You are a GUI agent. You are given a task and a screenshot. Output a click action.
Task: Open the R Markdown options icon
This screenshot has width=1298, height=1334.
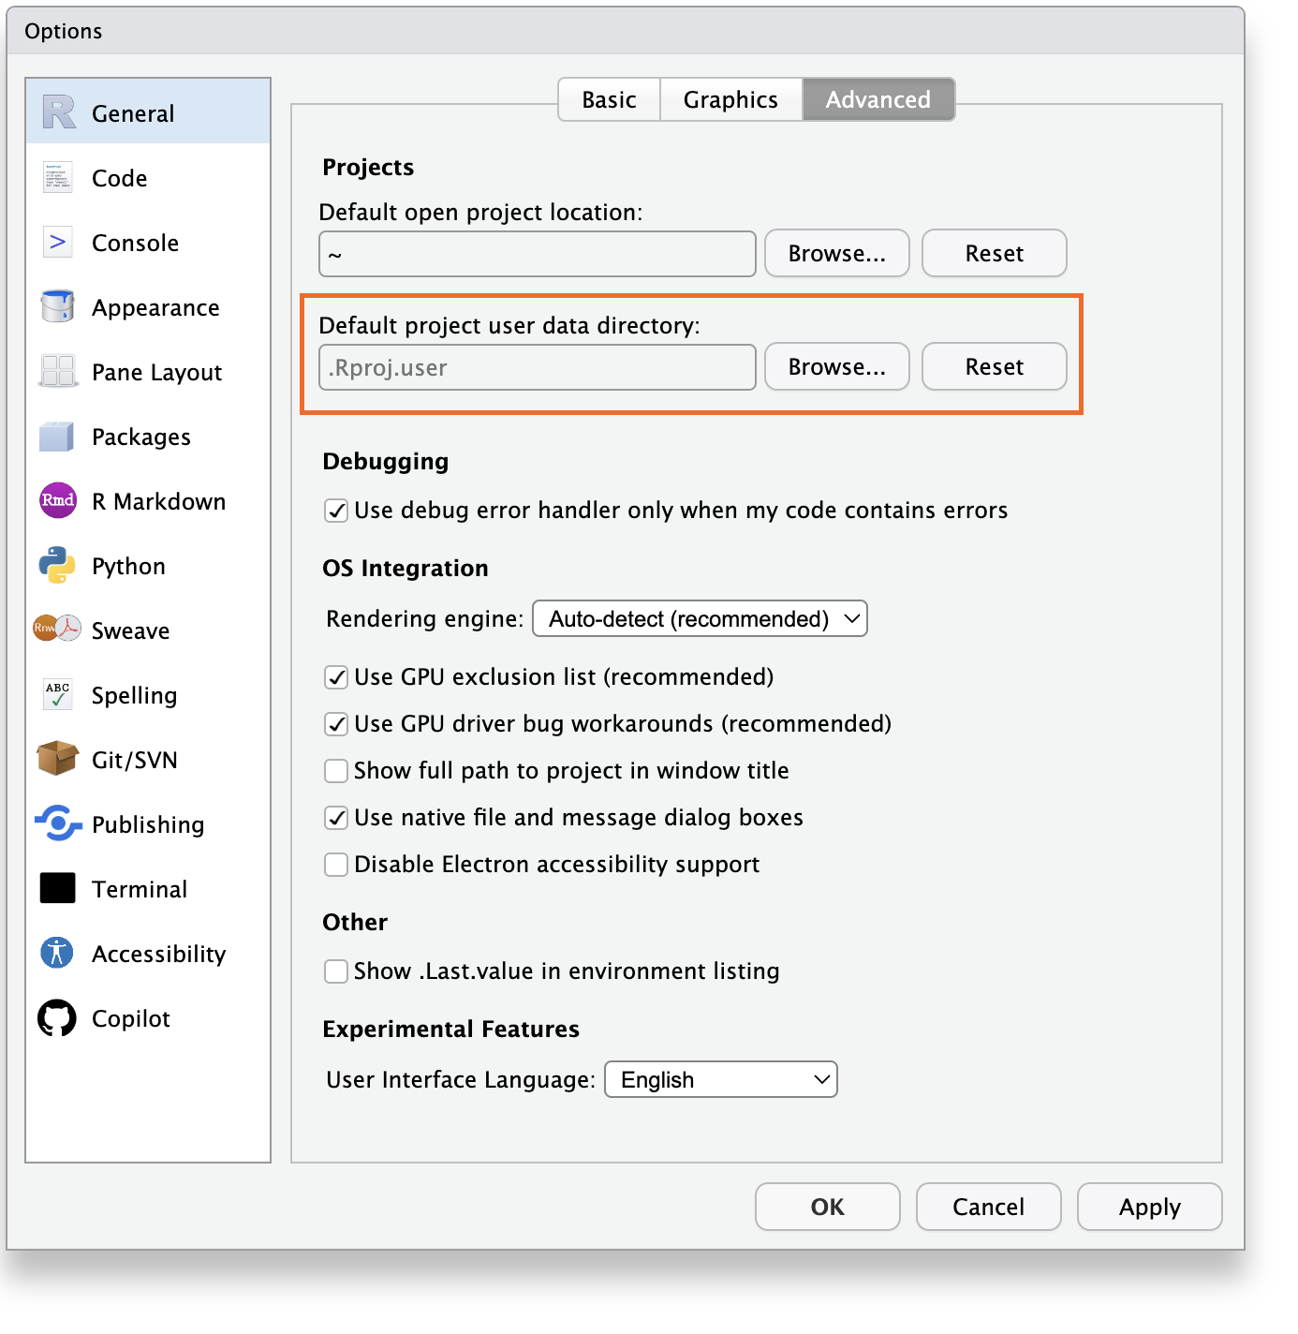tap(57, 501)
